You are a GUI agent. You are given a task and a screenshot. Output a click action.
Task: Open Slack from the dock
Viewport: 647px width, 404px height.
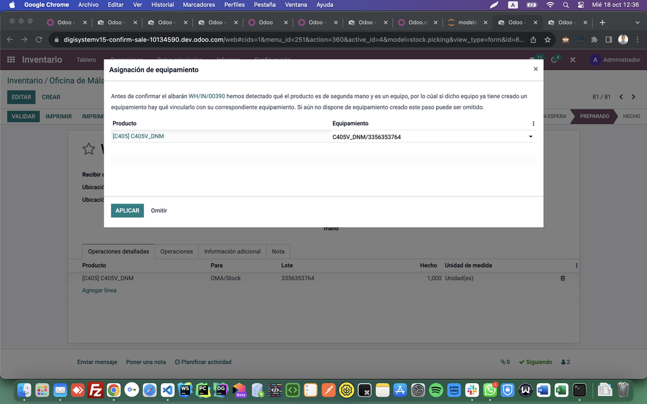[471, 389]
